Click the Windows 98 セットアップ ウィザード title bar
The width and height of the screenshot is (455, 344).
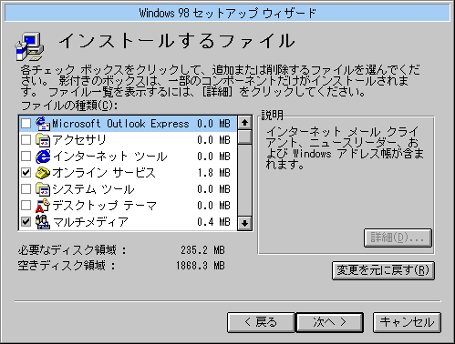click(227, 13)
